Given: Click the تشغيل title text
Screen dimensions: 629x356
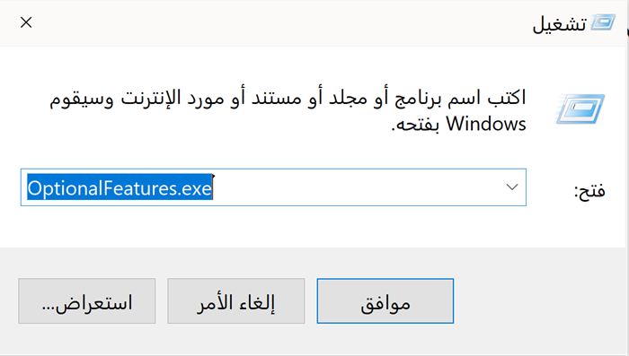Looking at the screenshot, I should pyautogui.click(x=559, y=24).
